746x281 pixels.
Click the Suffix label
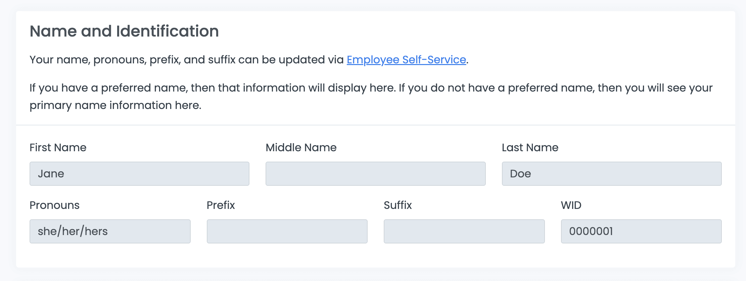pyautogui.click(x=398, y=205)
